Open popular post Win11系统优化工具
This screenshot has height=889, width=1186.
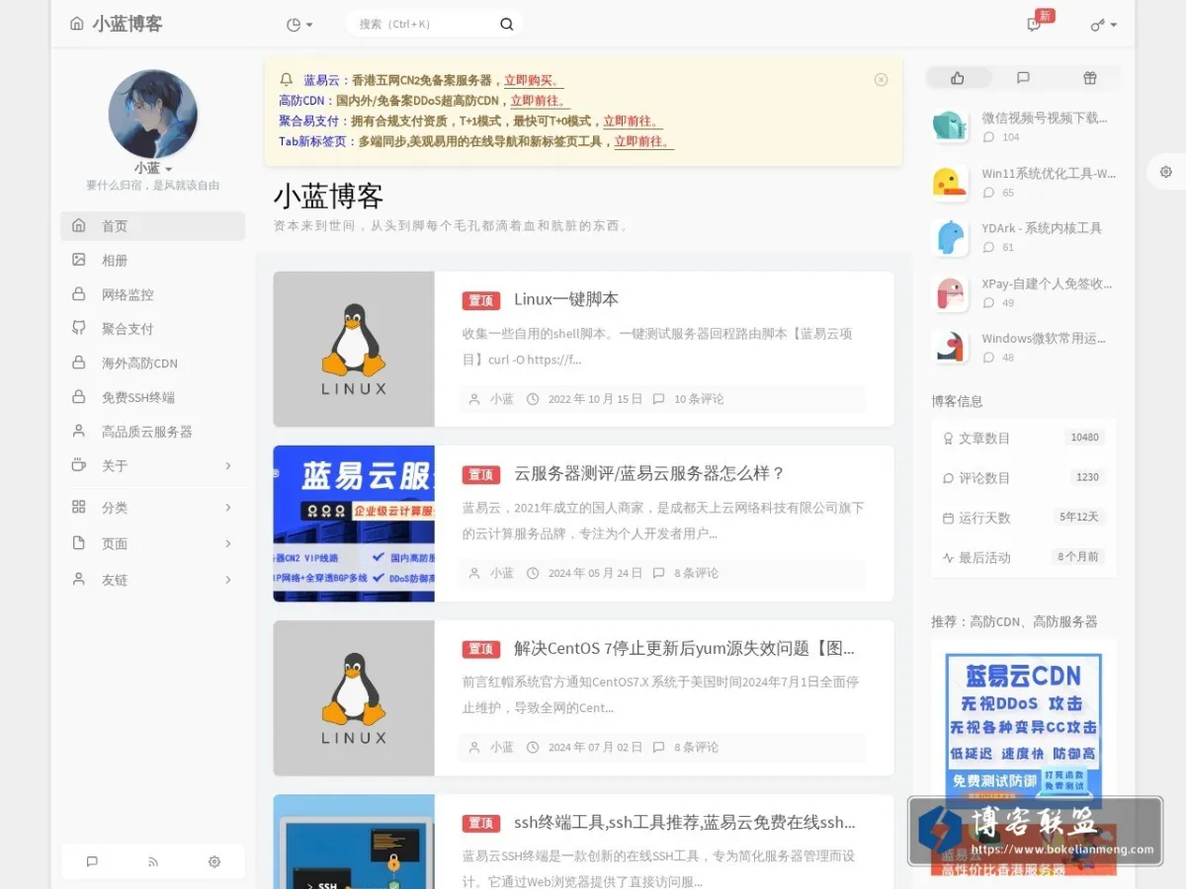[1049, 173]
